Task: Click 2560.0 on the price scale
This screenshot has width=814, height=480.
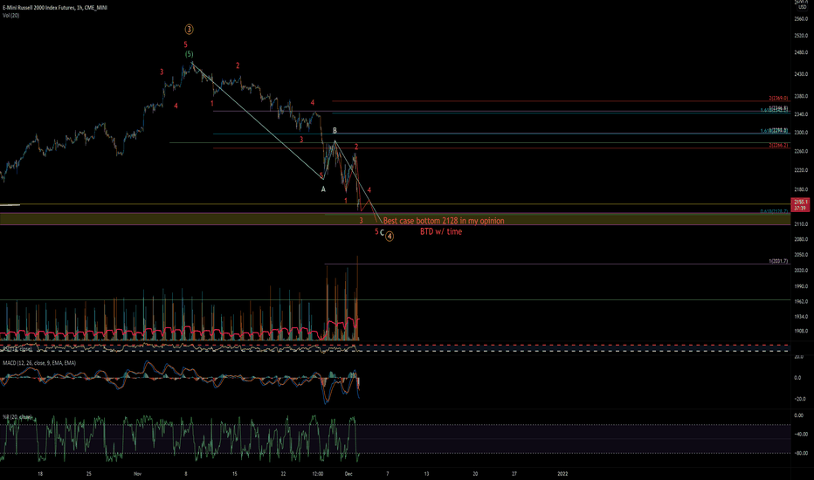Action: [x=801, y=19]
